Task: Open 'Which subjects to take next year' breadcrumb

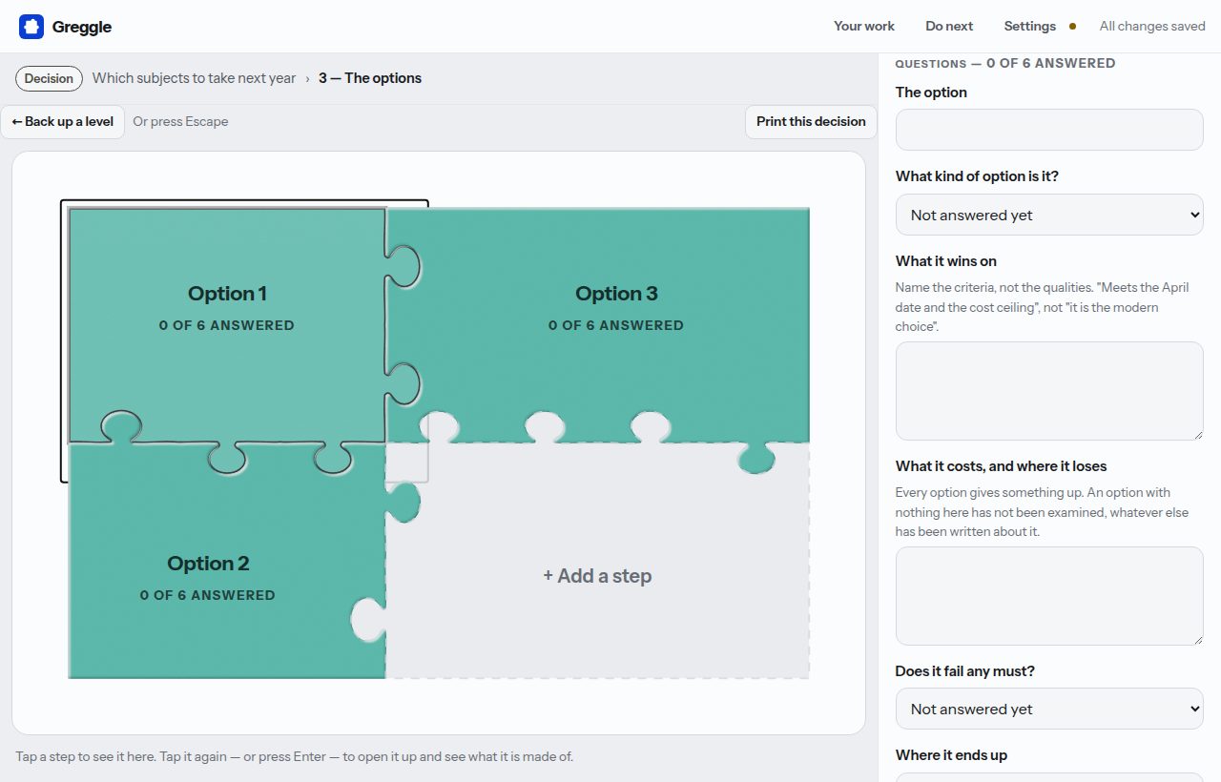Action: click(x=194, y=78)
